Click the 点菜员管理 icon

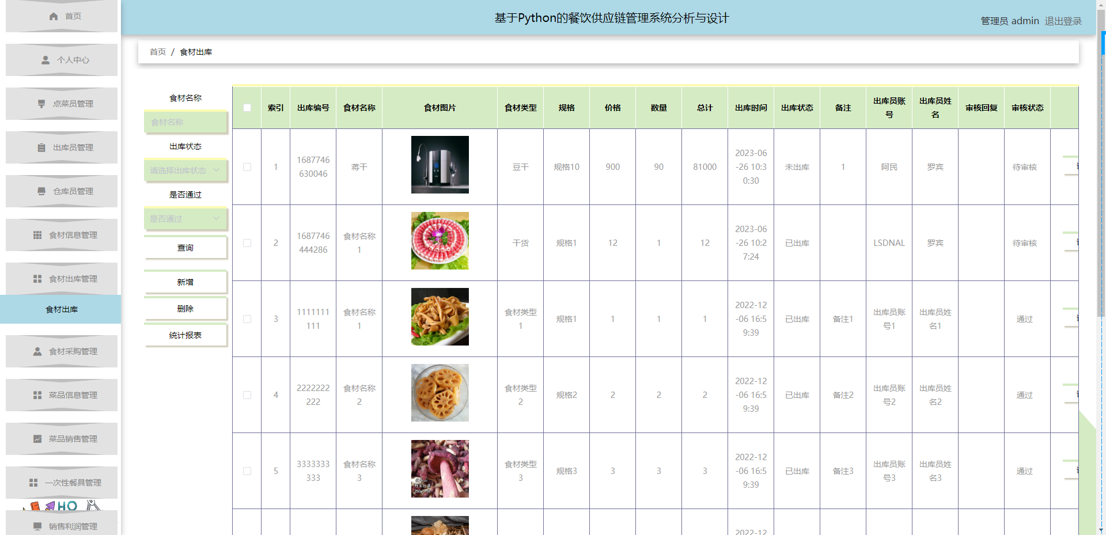tap(41, 104)
